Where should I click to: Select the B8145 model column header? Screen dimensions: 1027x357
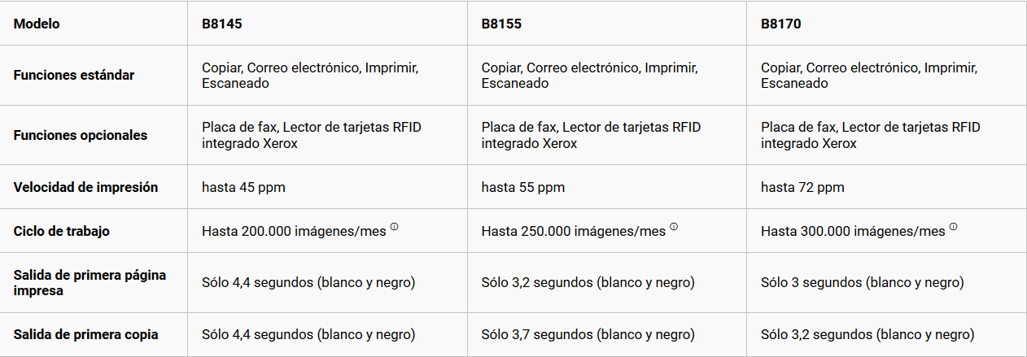pos(222,24)
